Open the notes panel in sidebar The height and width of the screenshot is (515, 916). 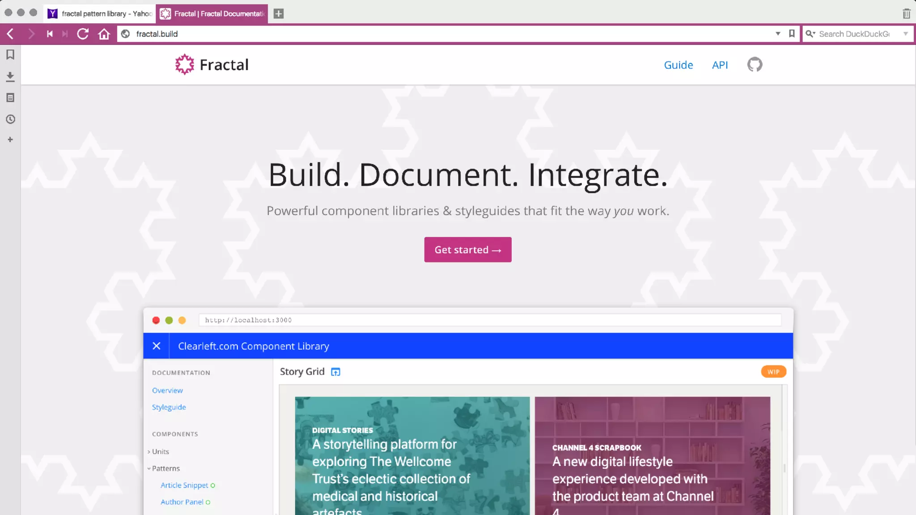(x=10, y=97)
